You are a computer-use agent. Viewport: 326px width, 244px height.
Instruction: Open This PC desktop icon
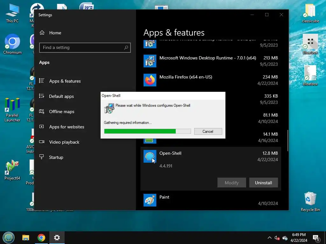click(x=12, y=13)
